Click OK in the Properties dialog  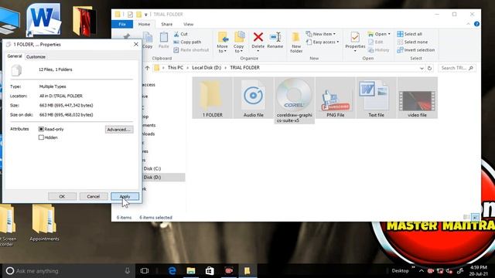pos(62,196)
